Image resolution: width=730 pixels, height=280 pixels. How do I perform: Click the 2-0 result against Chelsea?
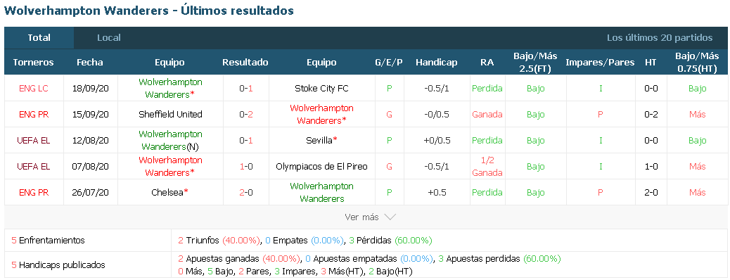[x=246, y=193]
